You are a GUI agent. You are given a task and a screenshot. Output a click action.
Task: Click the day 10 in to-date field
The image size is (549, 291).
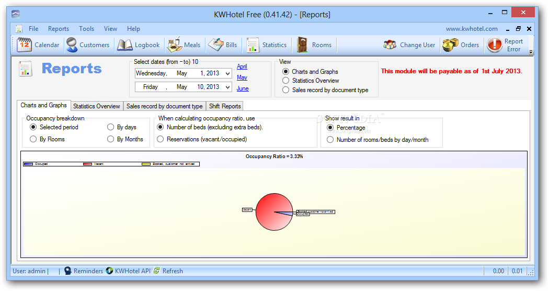coord(200,87)
